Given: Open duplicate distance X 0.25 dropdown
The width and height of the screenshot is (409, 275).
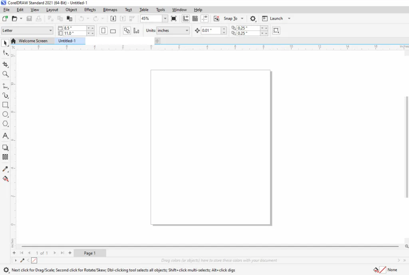Looking at the screenshot, I should click(262, 28).
